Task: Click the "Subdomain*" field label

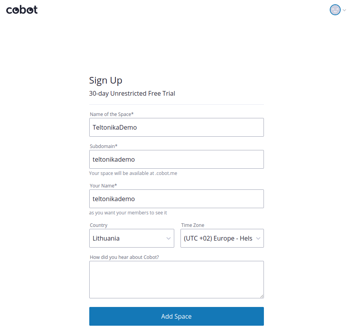Action: 103,146
